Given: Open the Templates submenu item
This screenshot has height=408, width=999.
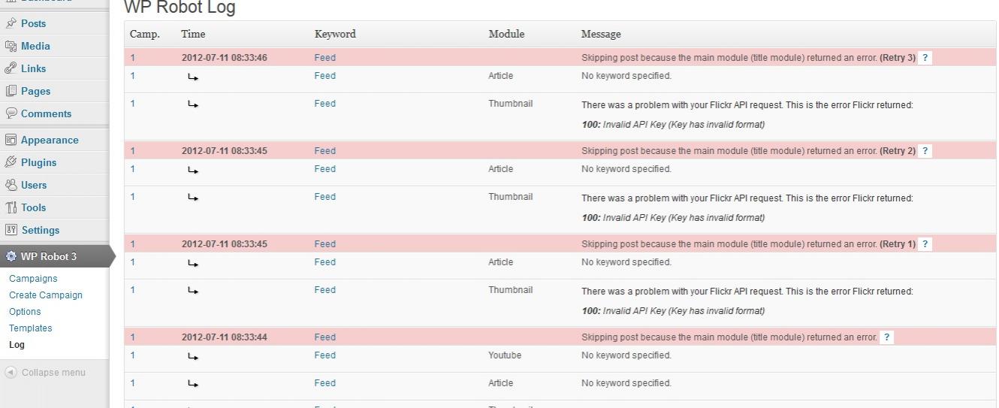Looking at the screenshot, I should (x=31, y=328).
